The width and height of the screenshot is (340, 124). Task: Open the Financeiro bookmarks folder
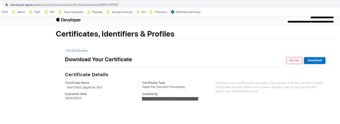click(x=158, y=12)
